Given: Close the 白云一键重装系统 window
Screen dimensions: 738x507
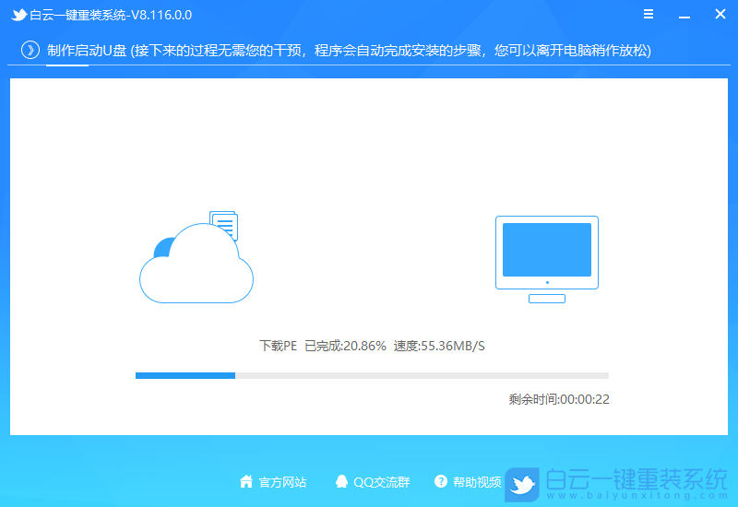Looking at the screenshot, I should (720, 14).
